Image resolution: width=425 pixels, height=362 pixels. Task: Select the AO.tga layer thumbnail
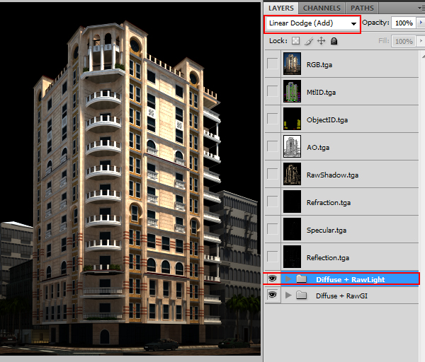pos(292,146)
